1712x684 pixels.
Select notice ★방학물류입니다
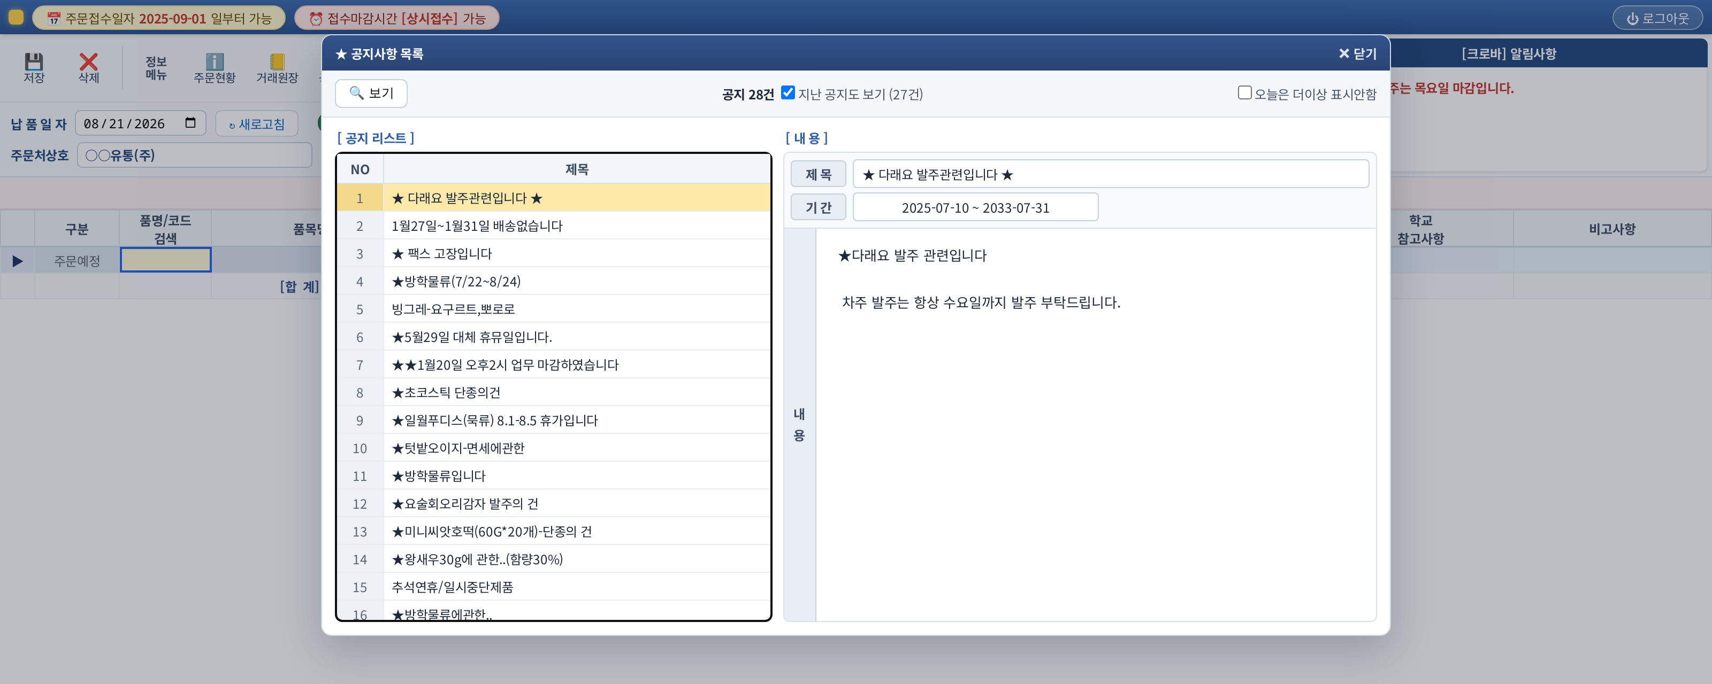coord(554,476)
